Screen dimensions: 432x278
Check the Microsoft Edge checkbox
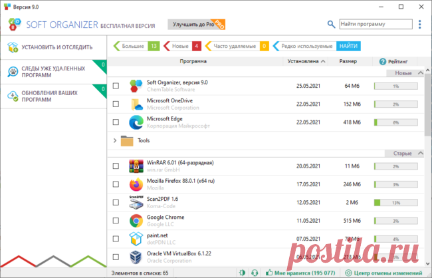(x=116, y=122)
